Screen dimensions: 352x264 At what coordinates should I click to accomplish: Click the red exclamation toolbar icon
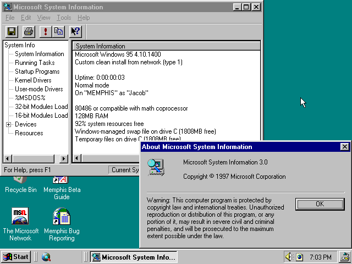pos(46,31)
